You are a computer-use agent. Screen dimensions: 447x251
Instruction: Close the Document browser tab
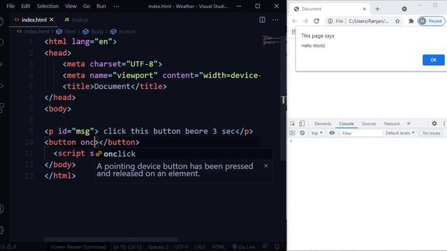pyautogui.click(x=365, y=9)
